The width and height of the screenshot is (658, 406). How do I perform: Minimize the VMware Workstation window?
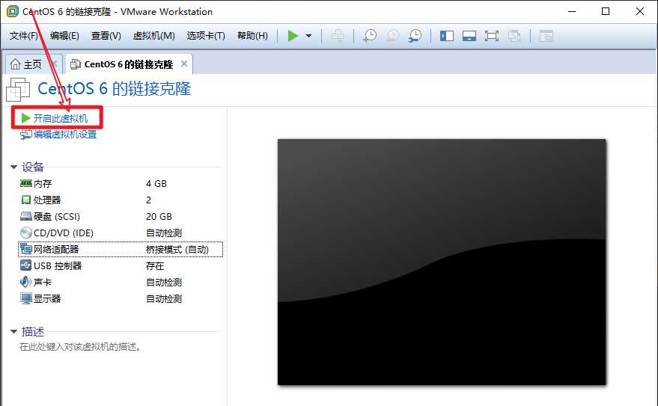572,11
